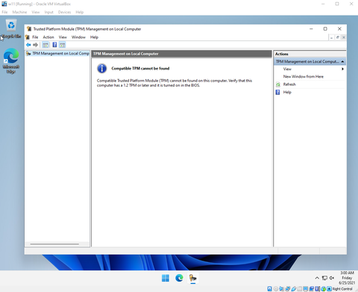The width and height of the screenshot is (358, 292).
Task: Click the Back arrow in MMC toolbar
Action: tap(28, 45)
